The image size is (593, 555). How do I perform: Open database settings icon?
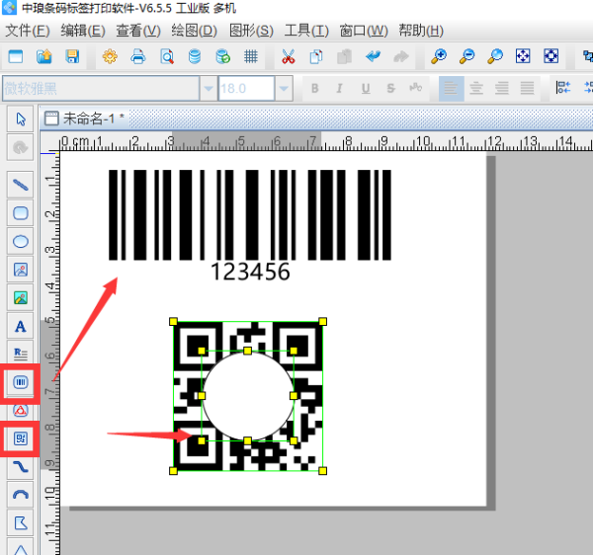(195, 56)
